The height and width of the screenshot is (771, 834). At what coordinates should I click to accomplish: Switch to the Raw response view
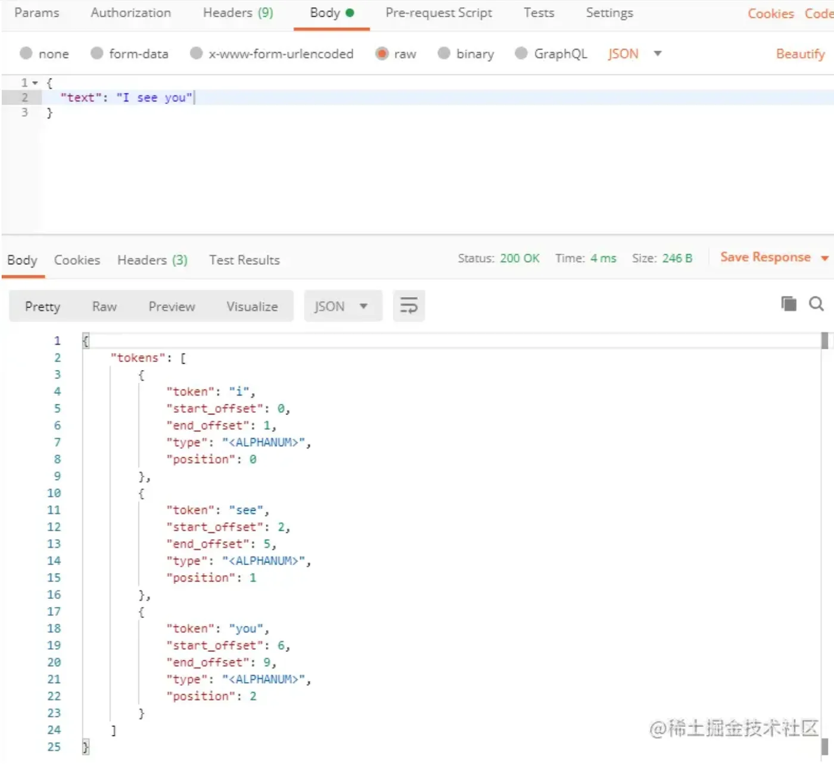(x=104, y=306)
